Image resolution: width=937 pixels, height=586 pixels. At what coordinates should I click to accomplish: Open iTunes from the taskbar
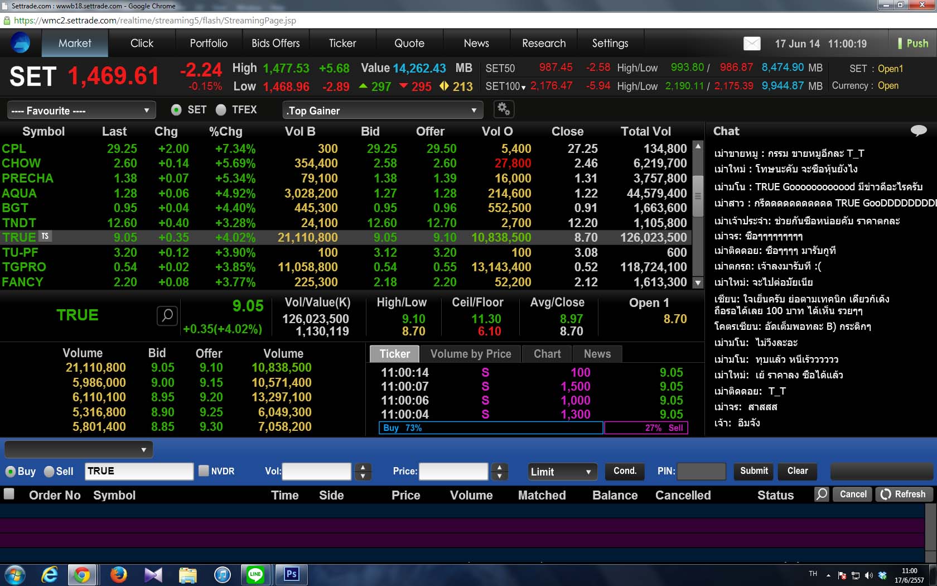click(x=223, y=574)
